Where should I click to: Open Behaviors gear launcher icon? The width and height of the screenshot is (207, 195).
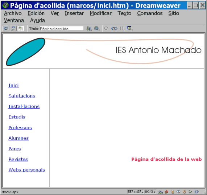pos(185,192)
